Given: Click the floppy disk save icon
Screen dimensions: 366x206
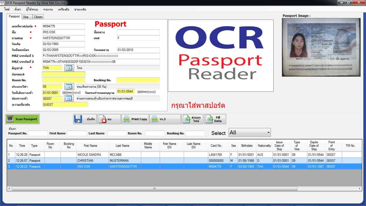Looking at the screenshot, I should point(78,119).
